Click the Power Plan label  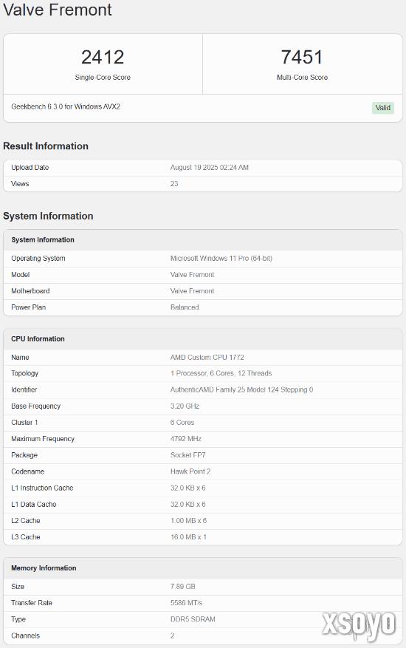pyautogui.click(x=28, y=307)
